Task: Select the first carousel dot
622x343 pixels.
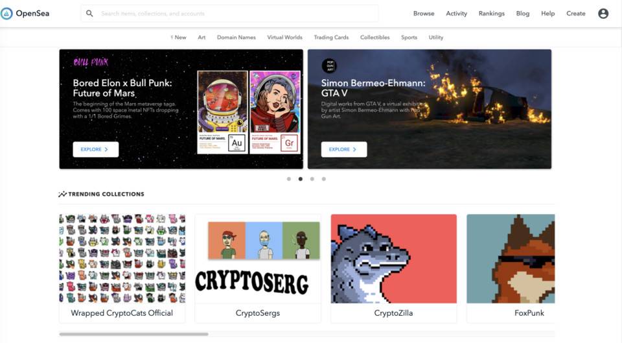Action: tap(289, 179)
